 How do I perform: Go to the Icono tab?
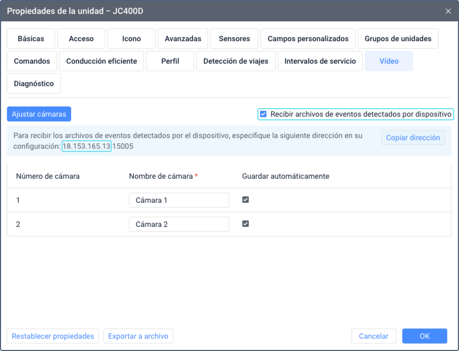pos(132,39)
